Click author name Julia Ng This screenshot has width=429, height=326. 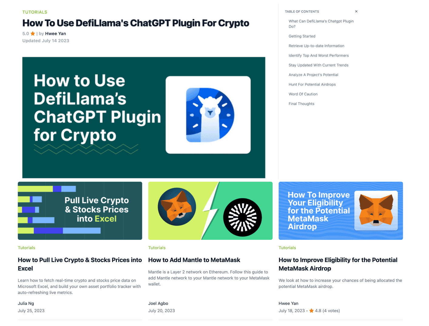point(26,303)
